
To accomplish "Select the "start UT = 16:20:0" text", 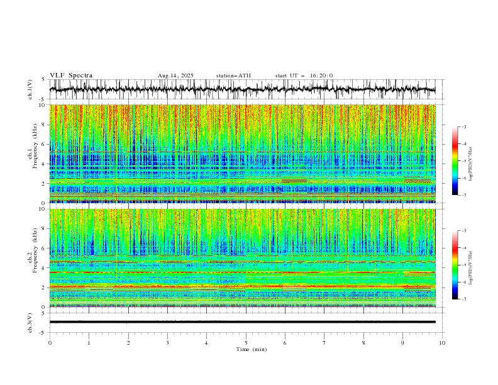I will coord(304,75).
